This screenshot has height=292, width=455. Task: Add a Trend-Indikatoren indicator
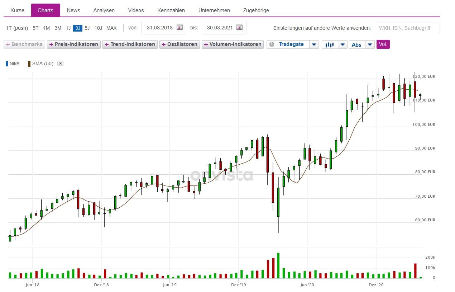coord(130,44)
